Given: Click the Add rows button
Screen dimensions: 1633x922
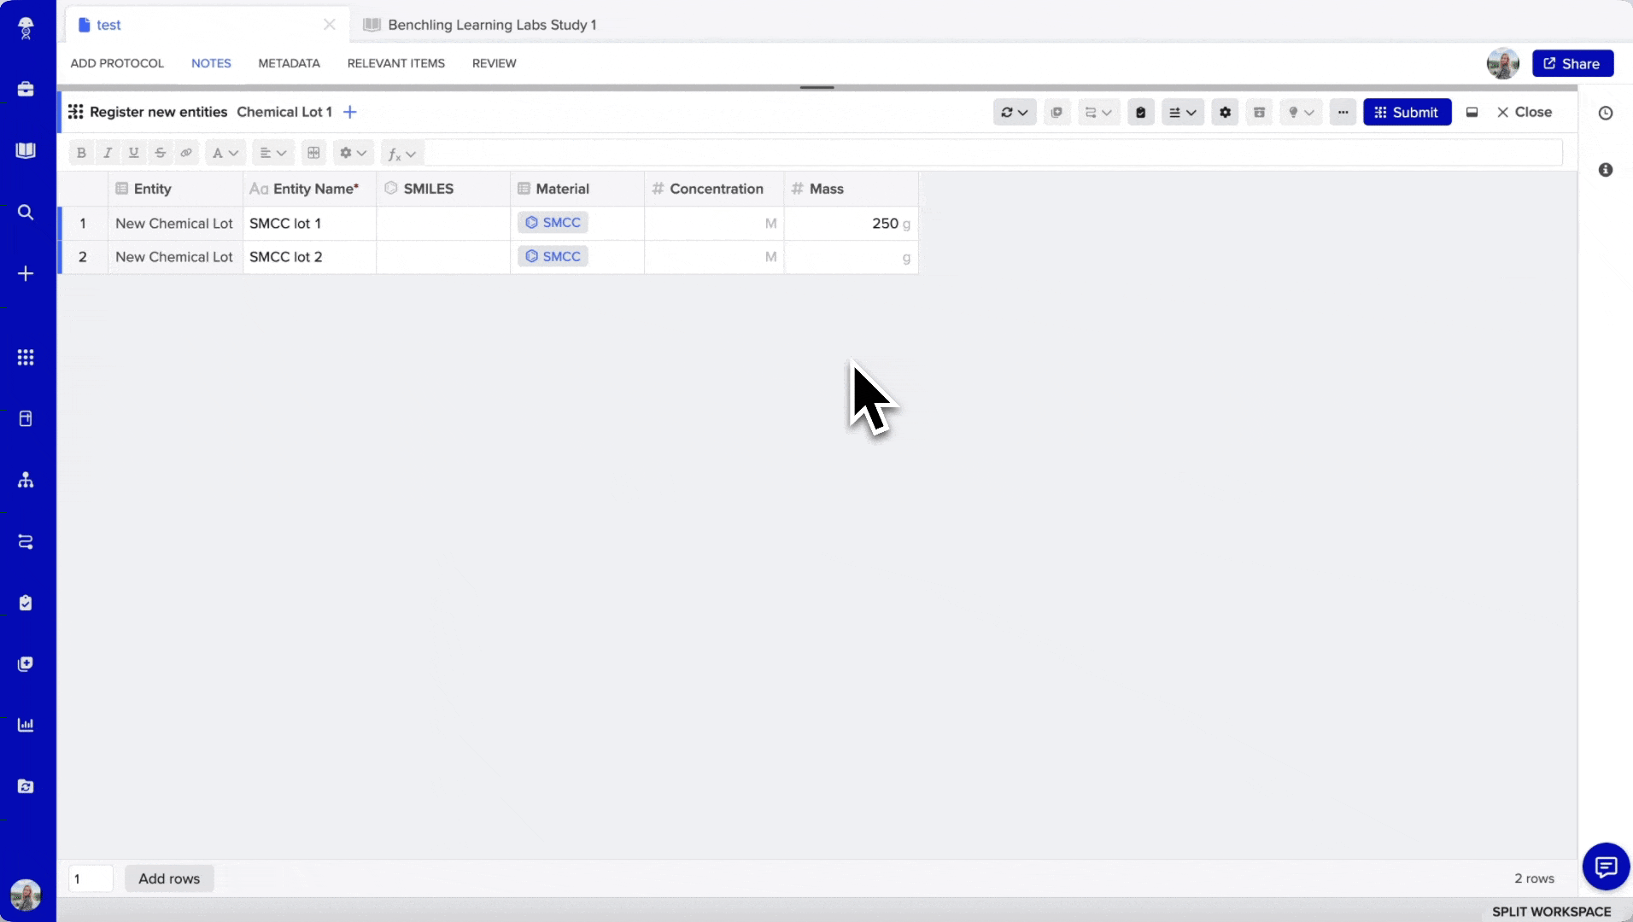Looking at the screenshot, I should click(x=168, y=878).
